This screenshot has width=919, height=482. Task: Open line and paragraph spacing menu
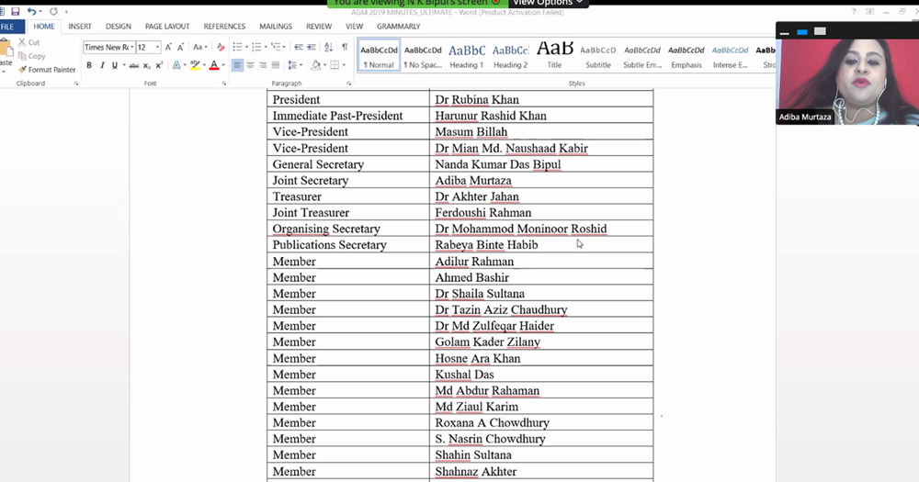pyautogui.click(x=293, y=65)
